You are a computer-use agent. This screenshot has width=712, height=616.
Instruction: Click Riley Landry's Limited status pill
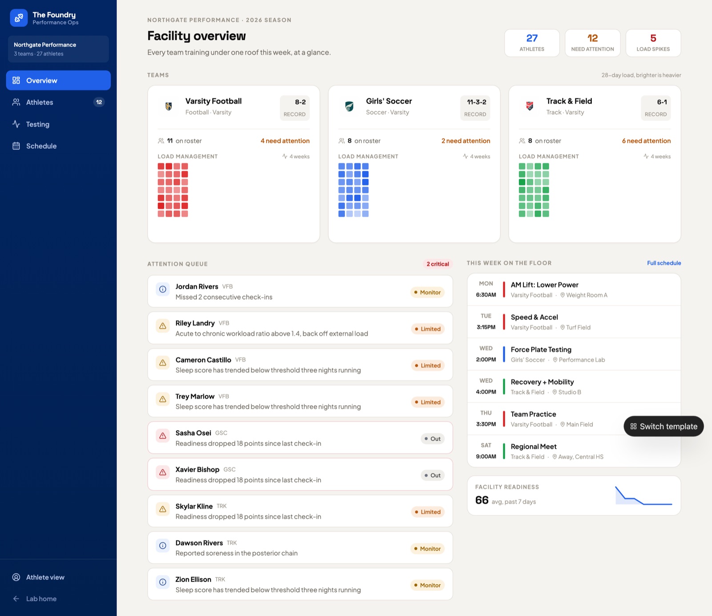[x=428, y=329]
